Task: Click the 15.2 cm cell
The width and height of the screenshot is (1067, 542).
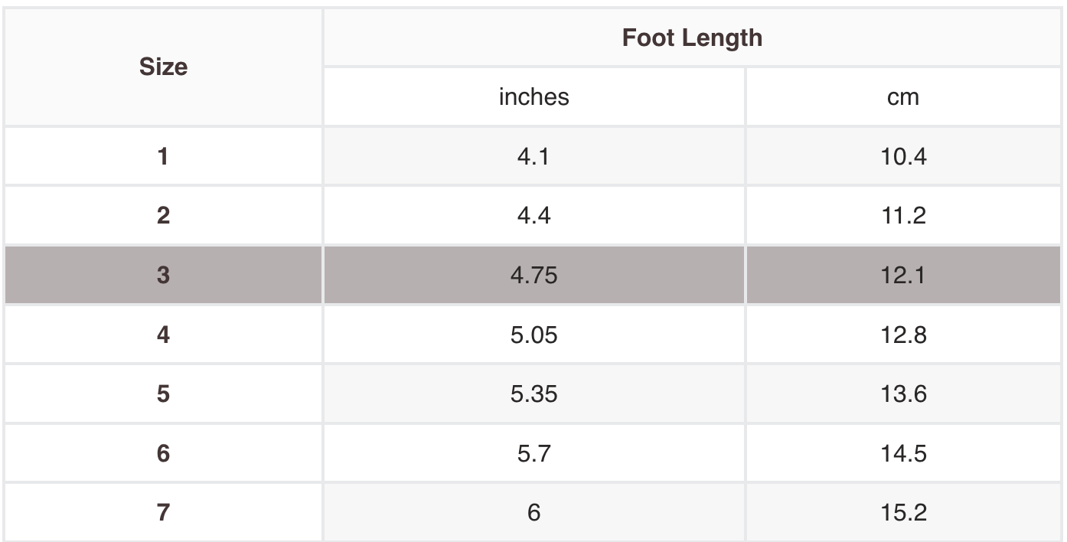Action: tap(903, 512)
